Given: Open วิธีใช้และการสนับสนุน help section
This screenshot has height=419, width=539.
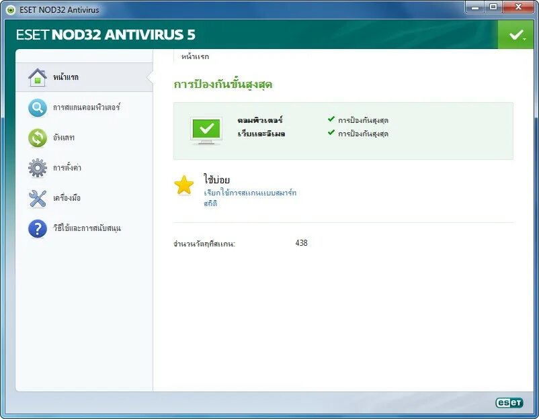Looking at the screenshot, I should pyautogui.click(x=84, y=228).
